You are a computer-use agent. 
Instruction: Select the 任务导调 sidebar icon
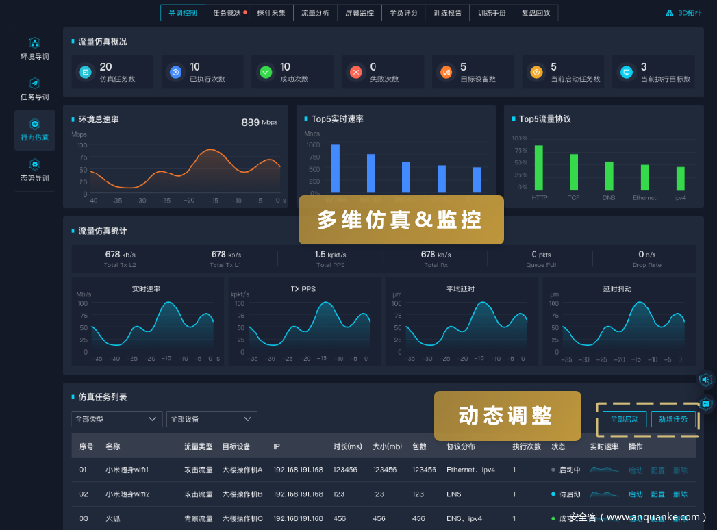coord(35,83)
